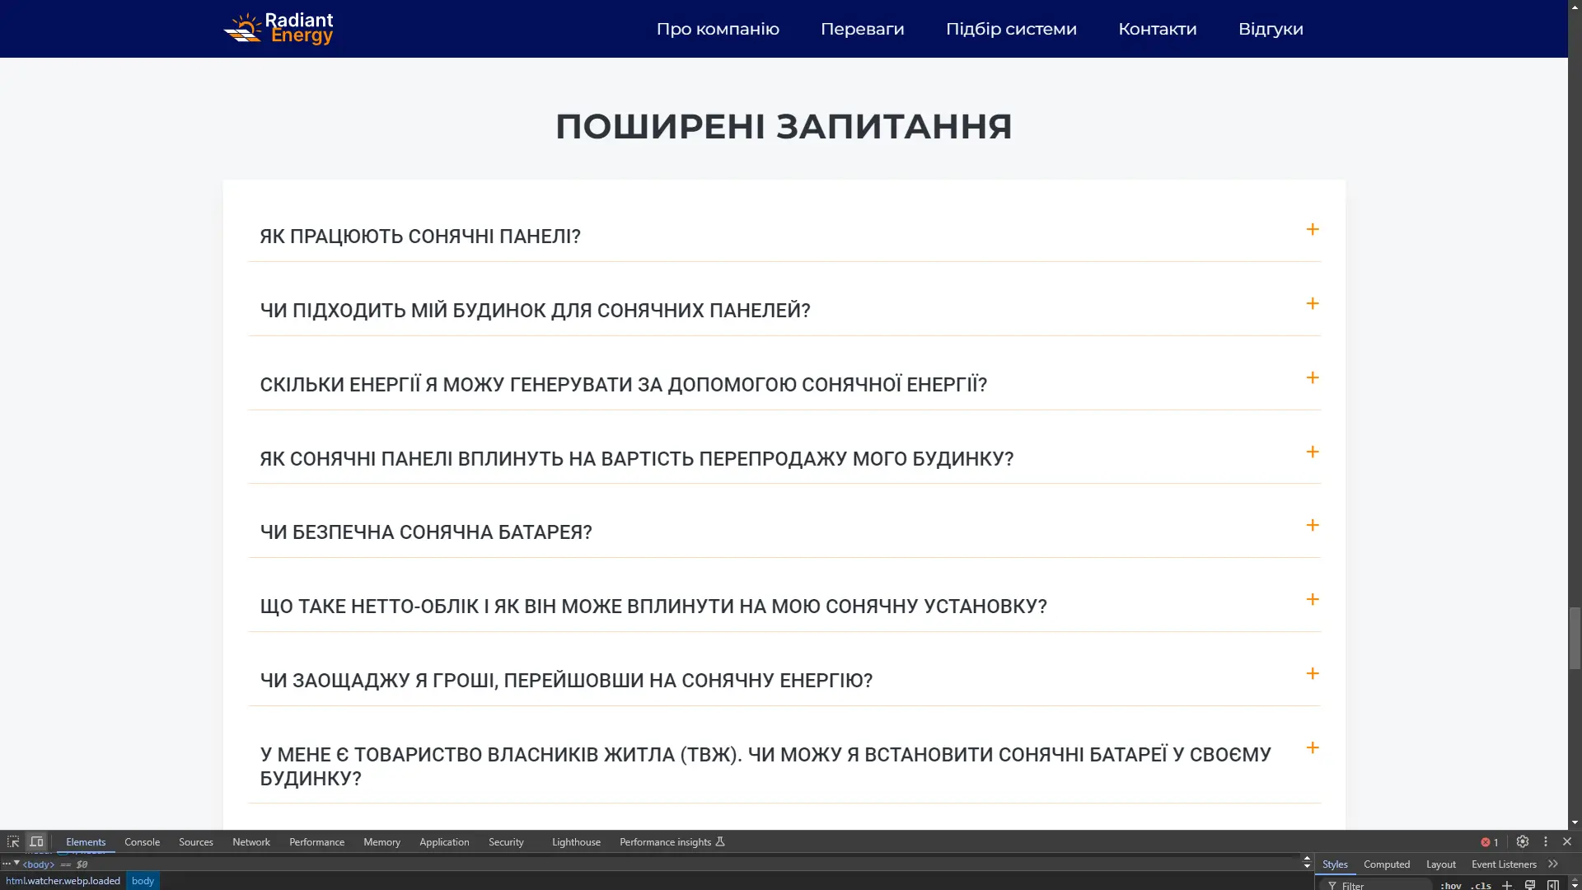Click the red error count indicator

click(x=1490, y=841)
